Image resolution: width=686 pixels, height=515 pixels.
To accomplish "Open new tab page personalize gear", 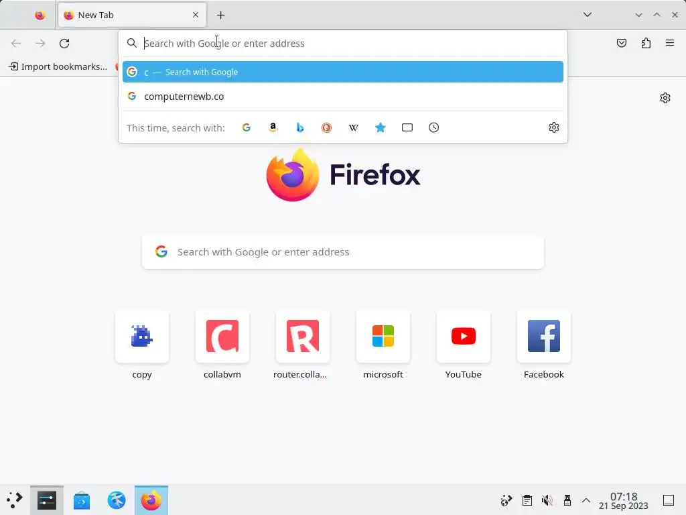I will [x=665, y=98].
